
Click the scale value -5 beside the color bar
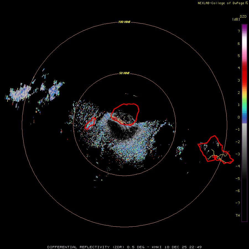click(238, 179)
